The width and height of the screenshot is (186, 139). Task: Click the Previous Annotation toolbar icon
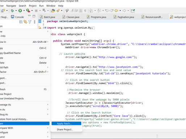pyautogui.click(x=99, y=11)
